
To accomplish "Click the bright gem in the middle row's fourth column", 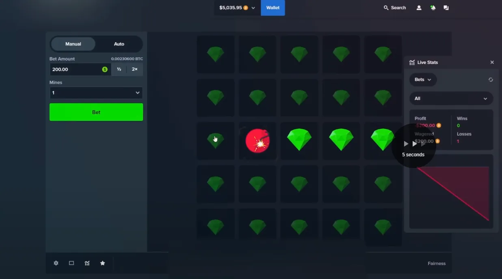I will [x=341, y=141].
